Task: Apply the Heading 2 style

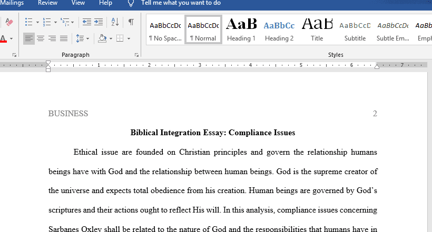Action: pyautogui.click(x=279, y=30)
